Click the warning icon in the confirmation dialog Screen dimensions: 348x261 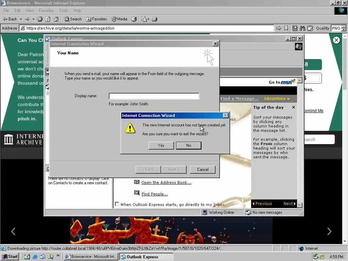coord(130,128)
